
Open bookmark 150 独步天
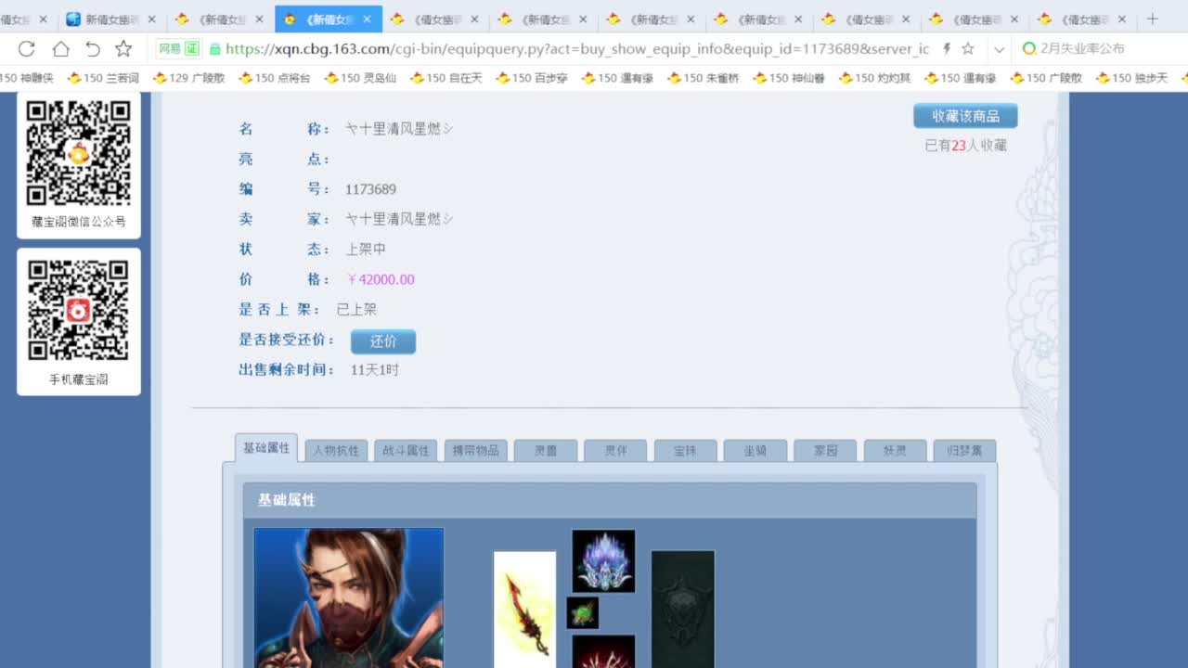1132,78
